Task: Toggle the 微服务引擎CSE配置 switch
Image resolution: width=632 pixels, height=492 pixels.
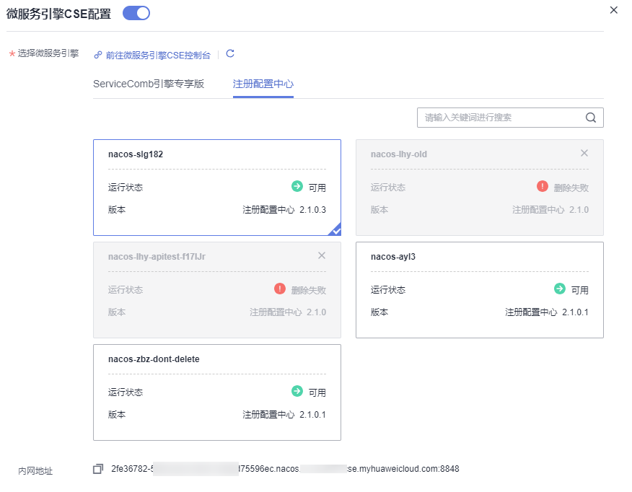Action: (136, 13)
